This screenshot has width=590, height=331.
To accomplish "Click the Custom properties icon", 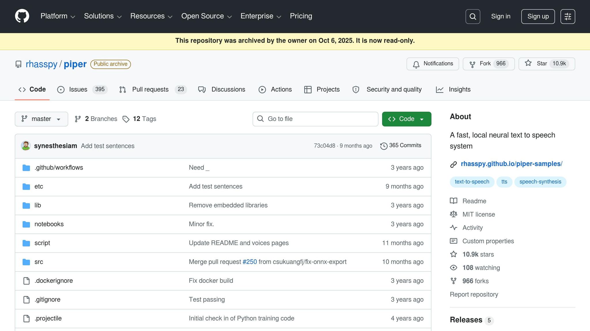I will click(453, 241).
